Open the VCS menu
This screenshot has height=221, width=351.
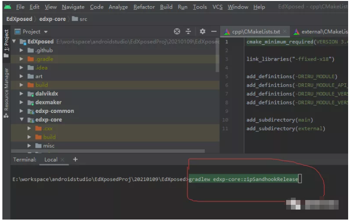[x=217, y=7]
